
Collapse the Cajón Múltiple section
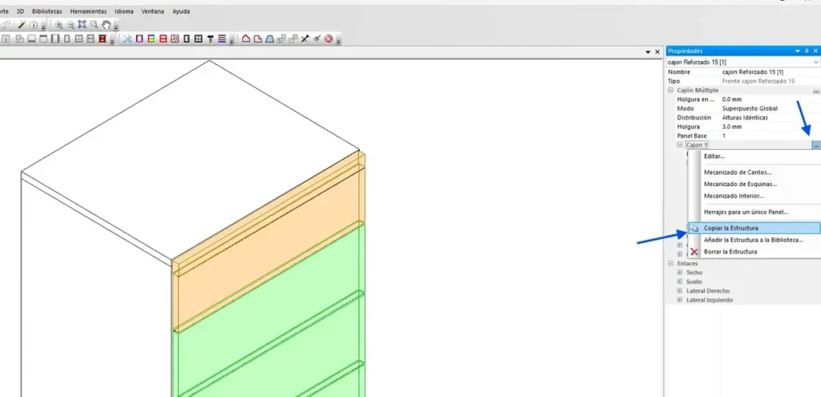[x=670, y=91]
